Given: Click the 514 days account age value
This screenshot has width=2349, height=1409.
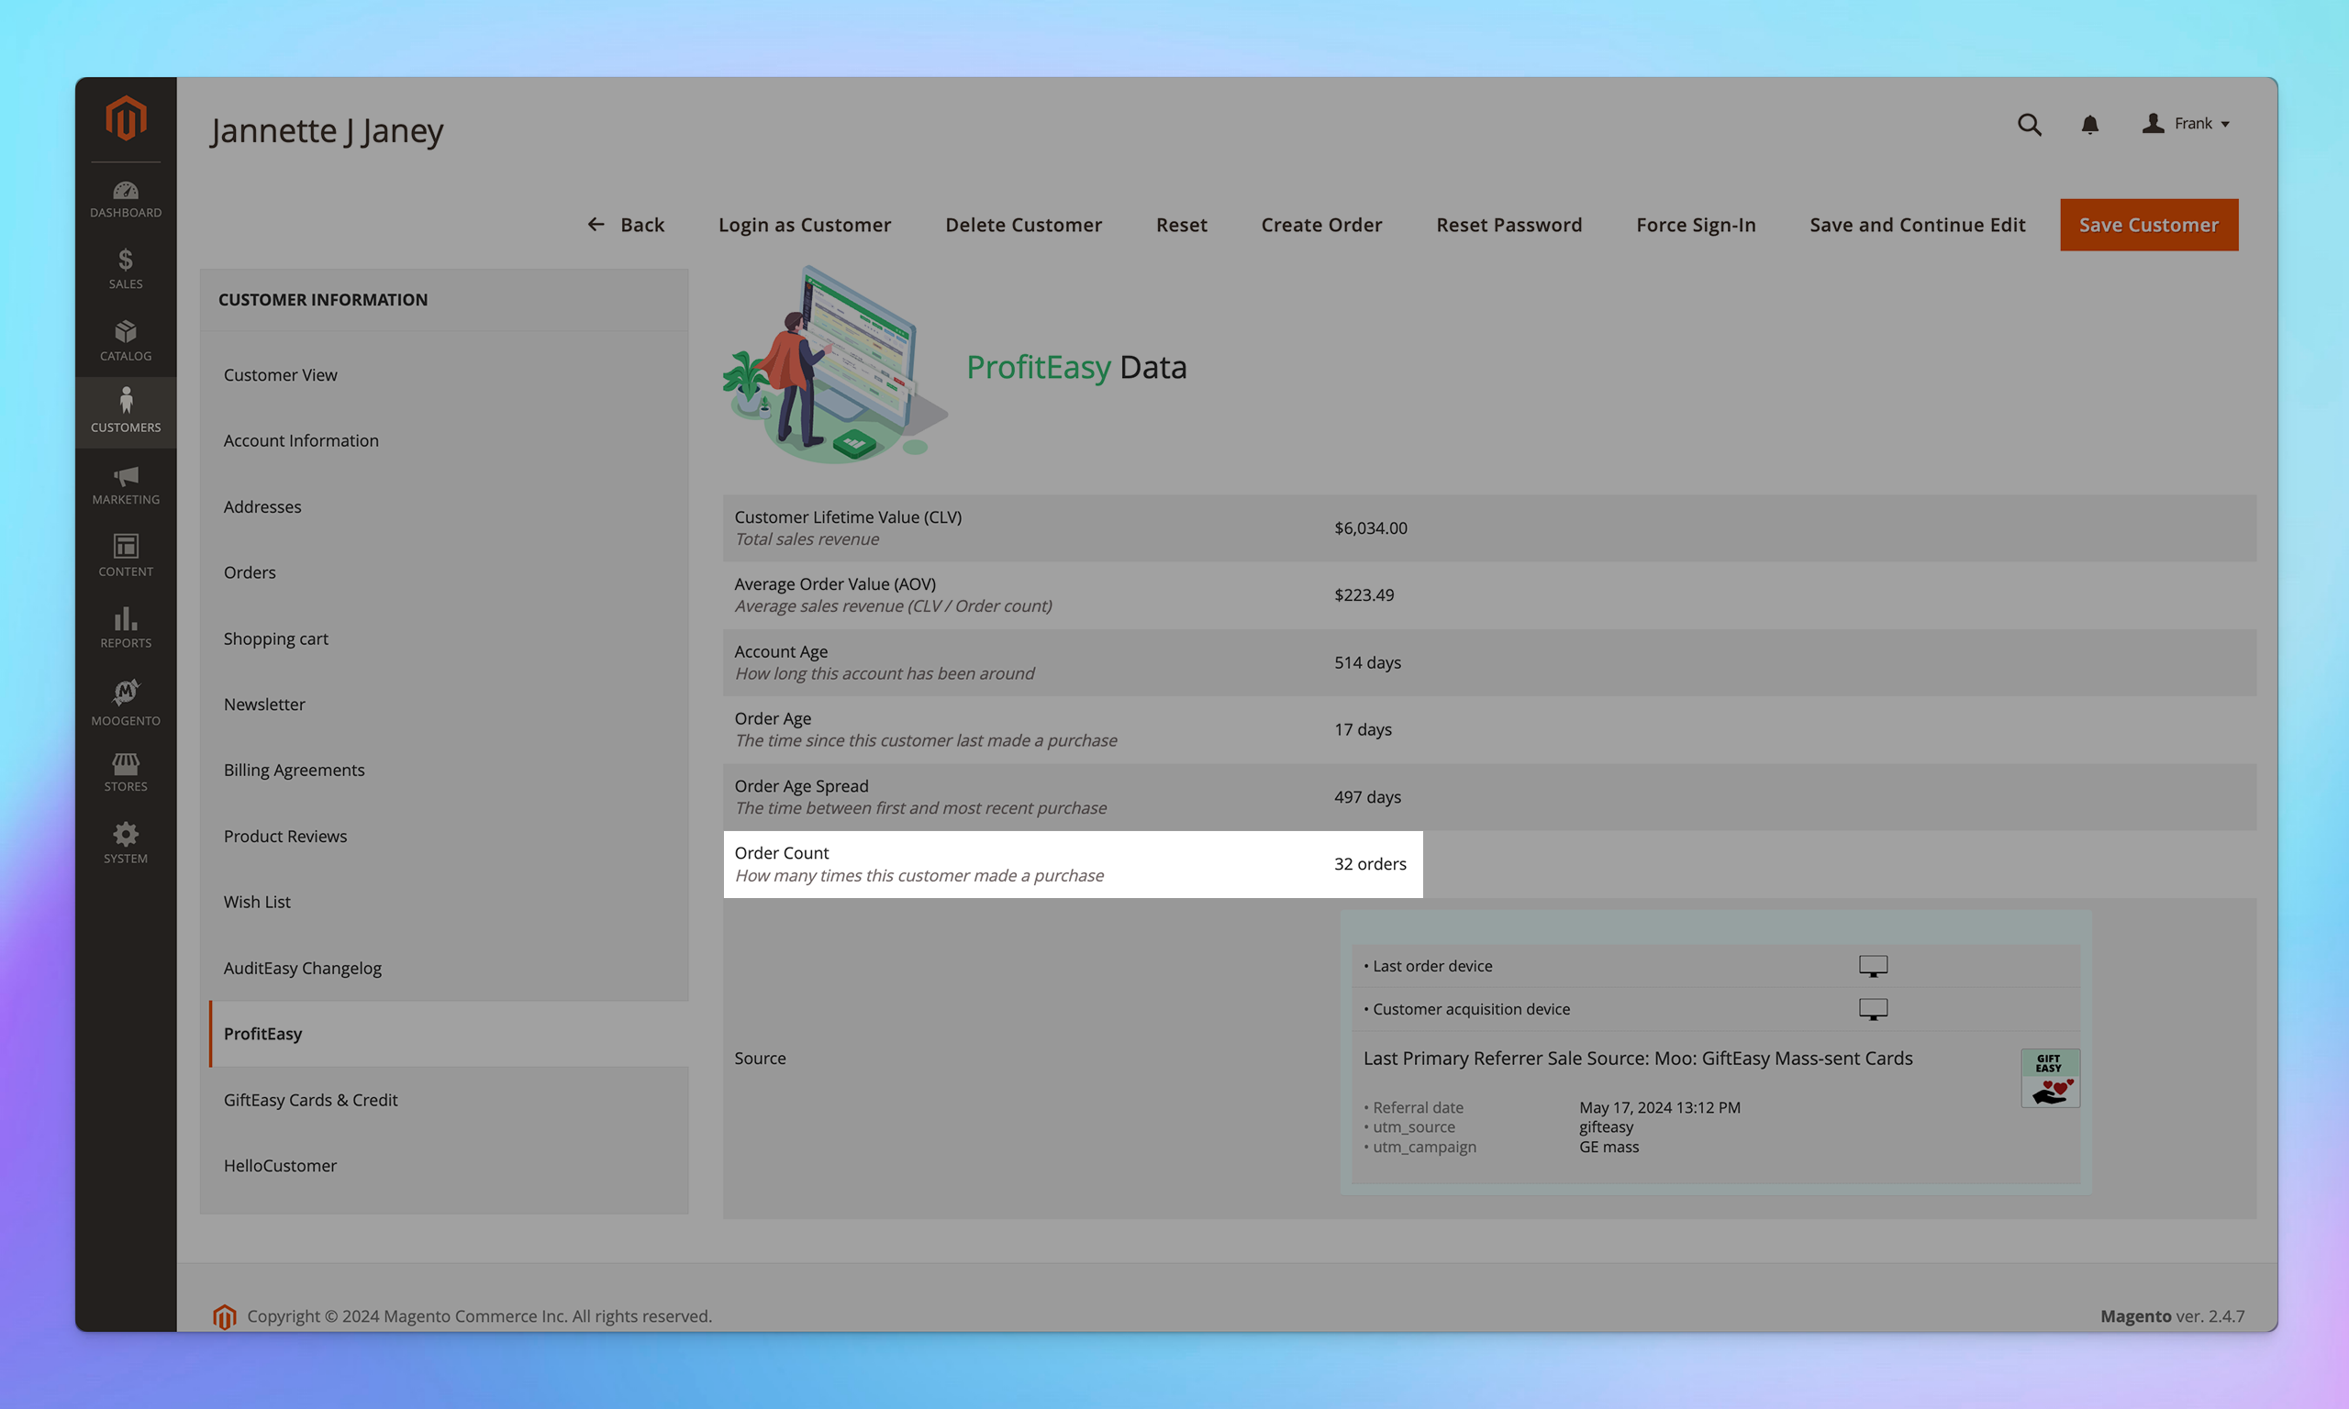Looking at the screenshot, I should (1367, 662).
